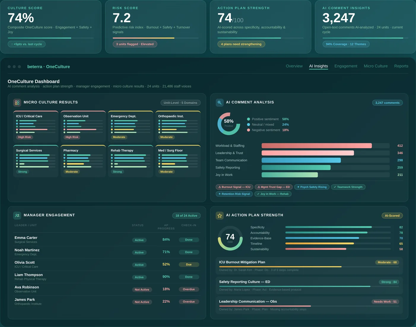Open the Reports tab
The width and height of the screenshot is (416, 327).
(x=401, y=66)
